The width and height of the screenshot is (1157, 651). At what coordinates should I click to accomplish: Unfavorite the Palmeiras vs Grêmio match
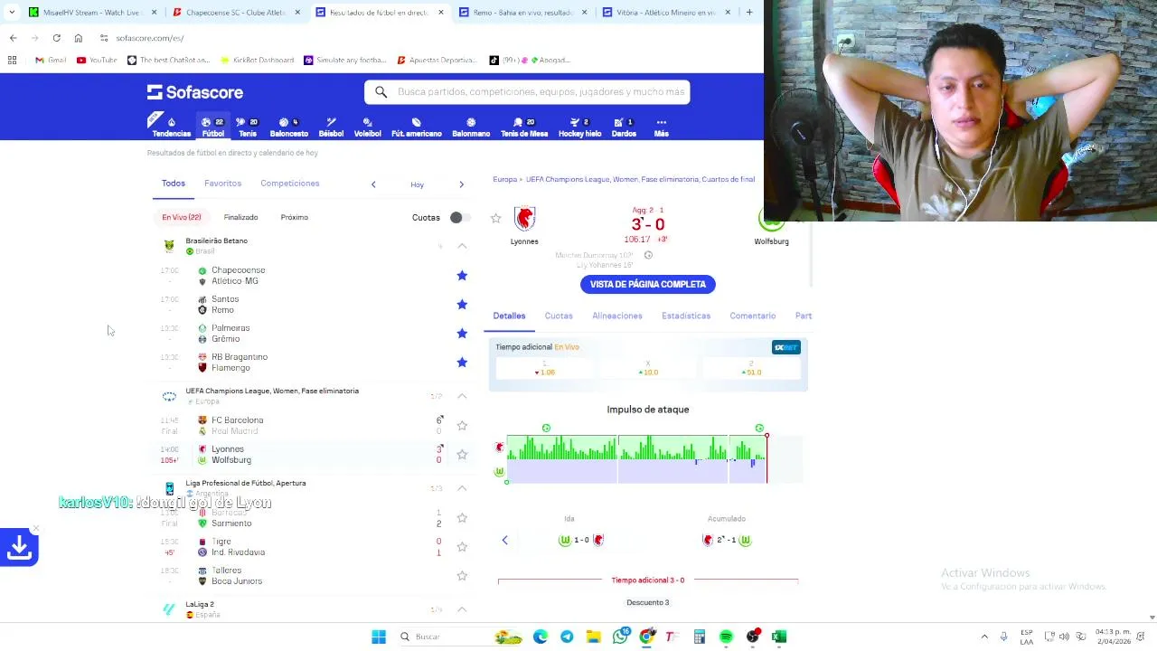coord(462,333)
